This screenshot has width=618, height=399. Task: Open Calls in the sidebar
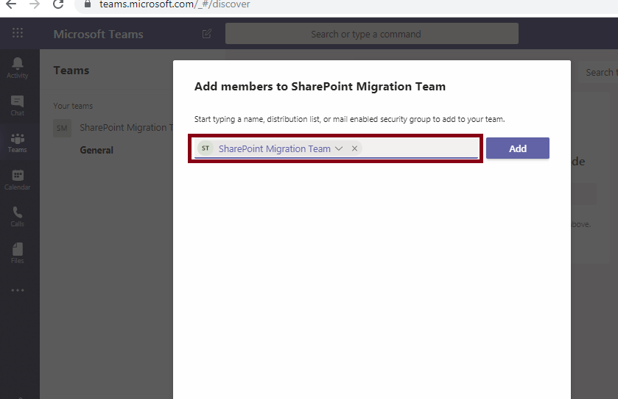click(18, 217)
